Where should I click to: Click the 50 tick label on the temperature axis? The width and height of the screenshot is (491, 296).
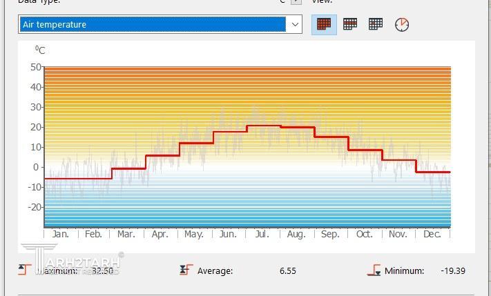pos(36,67)
